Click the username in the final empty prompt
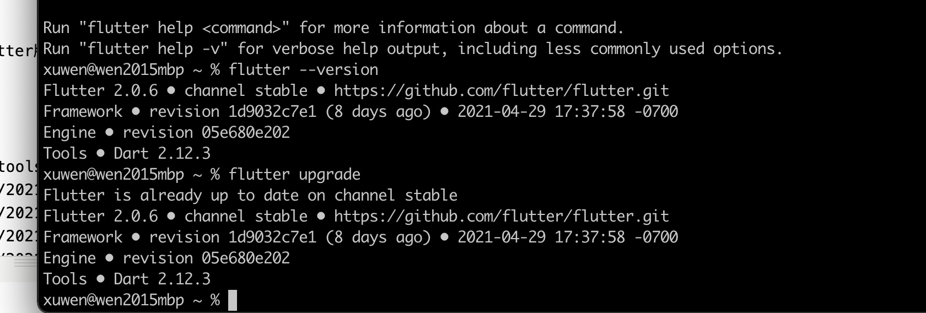The image size is (926, 313). coord(113,300)
